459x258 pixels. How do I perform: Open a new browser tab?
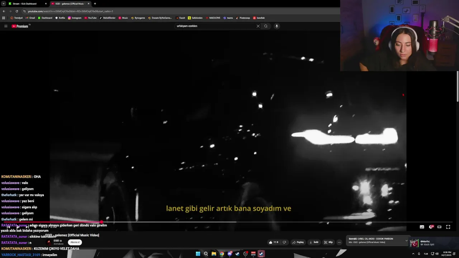[x=95, y=4]
